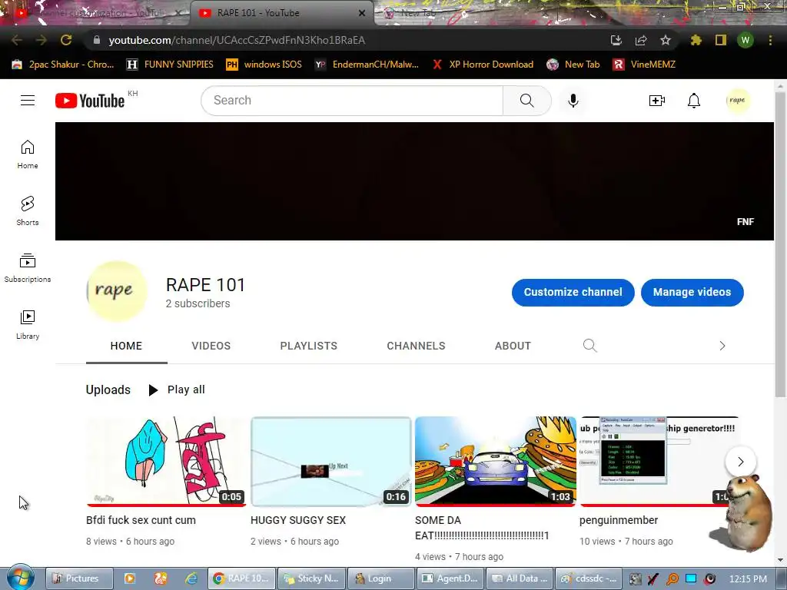Open the penguinmember video thumbnail

[659, 461]
